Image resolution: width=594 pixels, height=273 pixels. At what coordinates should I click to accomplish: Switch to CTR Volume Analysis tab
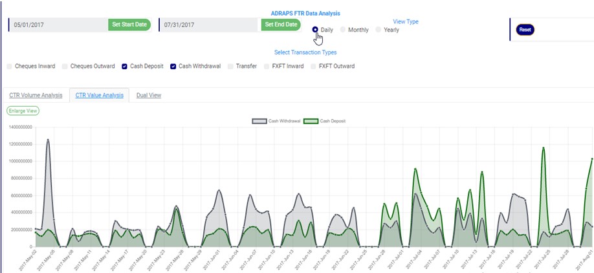[36, 95]
